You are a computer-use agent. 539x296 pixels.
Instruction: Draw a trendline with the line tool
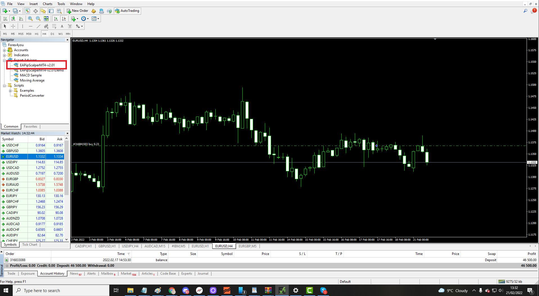tap(39, 26)
